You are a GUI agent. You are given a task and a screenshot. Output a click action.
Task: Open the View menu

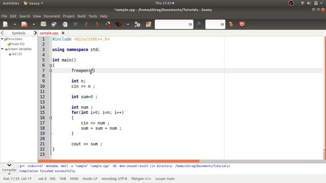point(37,16)
